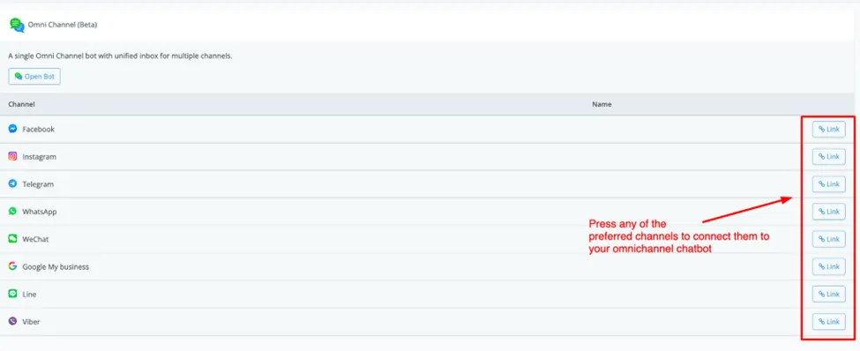Select the Instagram row label

[40, 157]
